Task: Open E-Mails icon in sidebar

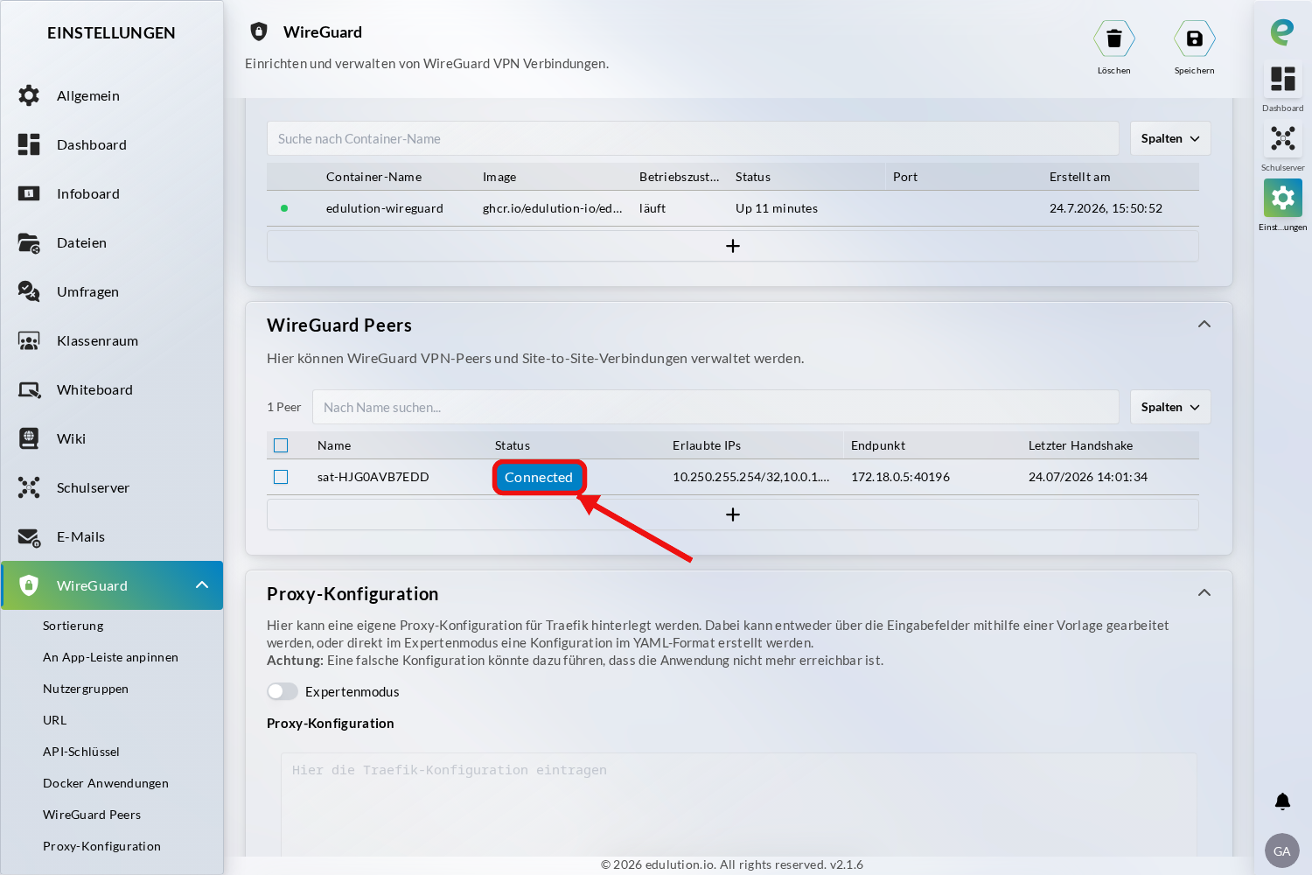Action: pos(29,536)
